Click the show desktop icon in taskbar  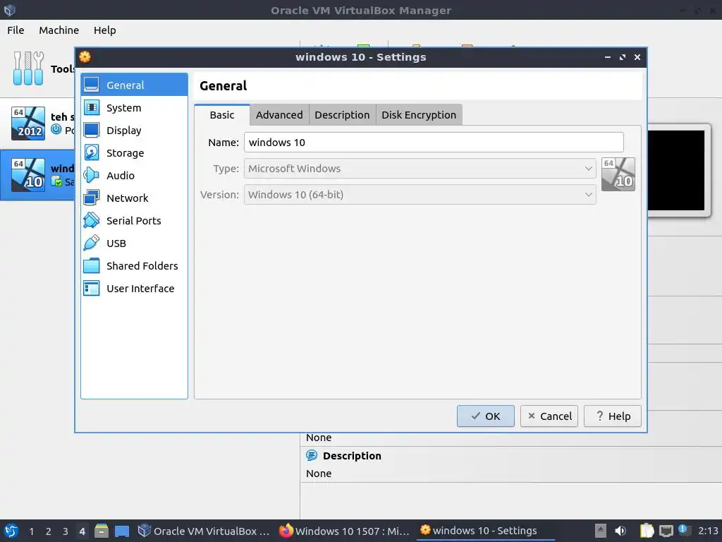122,531
